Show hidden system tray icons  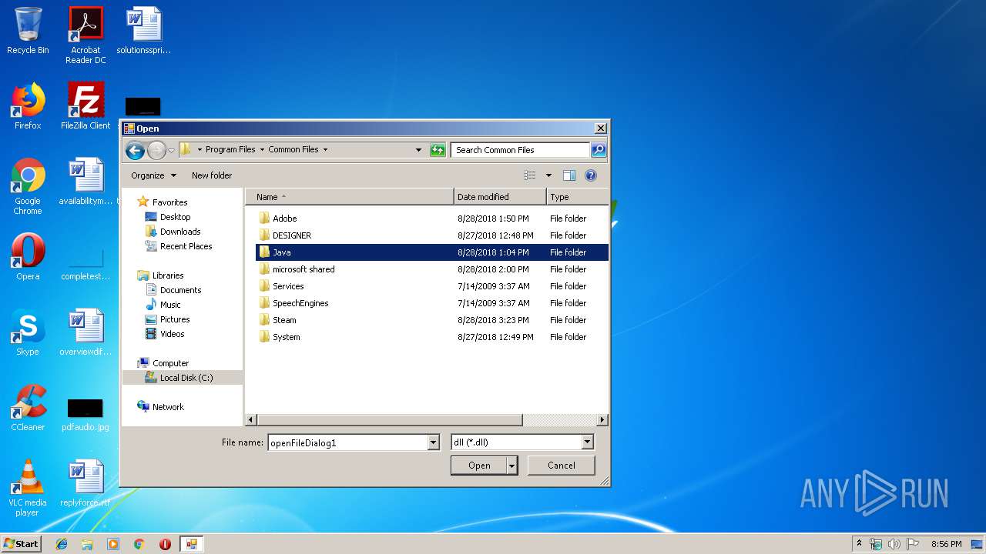click(859, 544)
